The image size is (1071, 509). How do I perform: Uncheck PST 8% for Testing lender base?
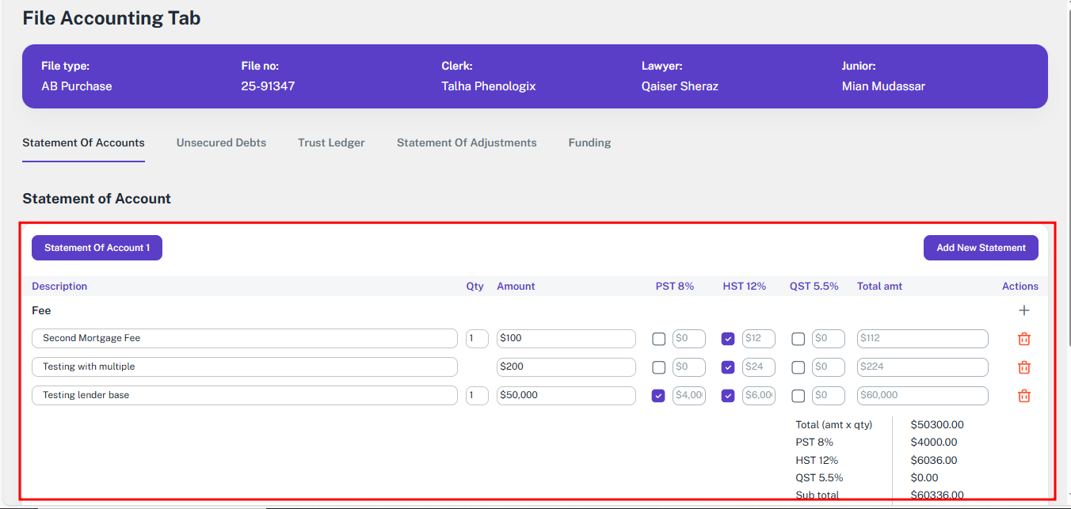[658, 396]
